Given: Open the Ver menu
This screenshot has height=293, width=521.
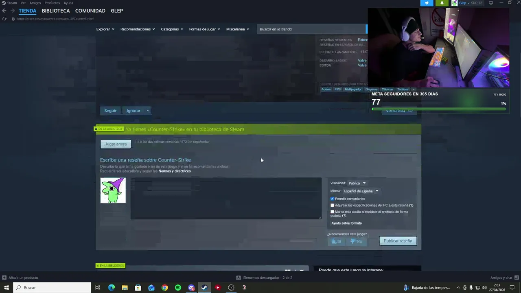Looking at the screenshot, I should tap(23, 3).
